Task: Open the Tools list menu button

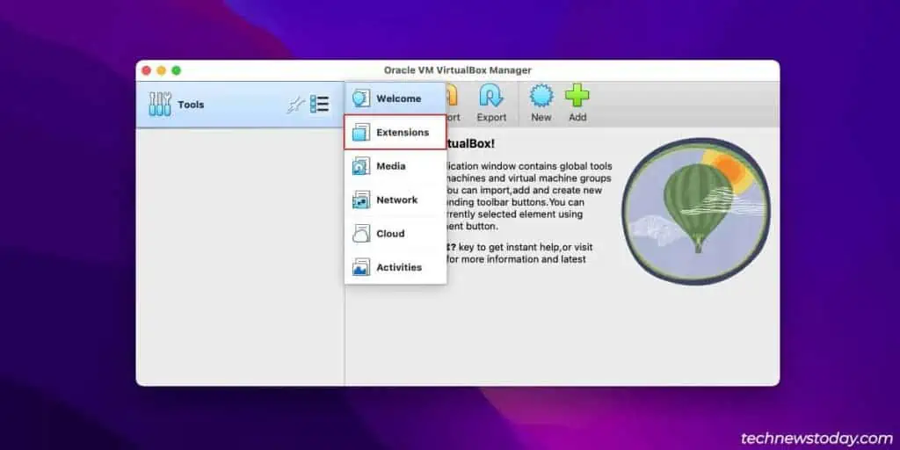Action: click(319, 104)
